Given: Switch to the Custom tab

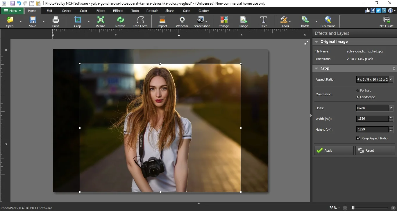Looking at the screenshot, I should point(204,11).
